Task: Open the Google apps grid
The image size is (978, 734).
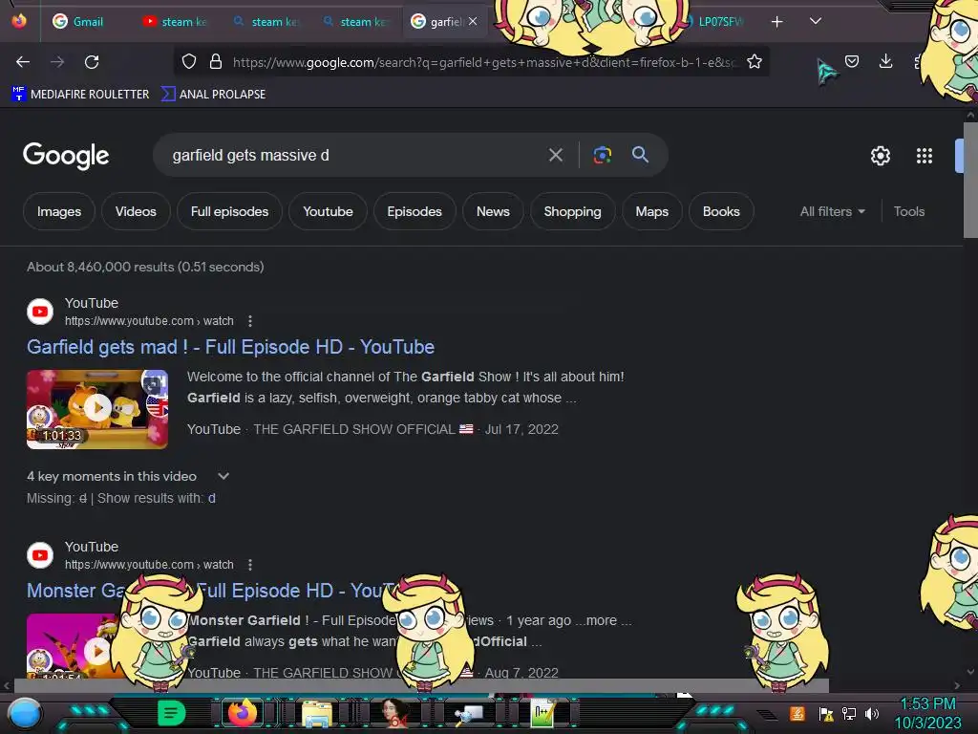Action: pos(924,156)
